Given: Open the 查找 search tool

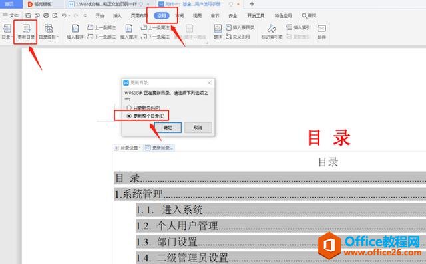Looking at the screenshot, I should coord(309,15).
